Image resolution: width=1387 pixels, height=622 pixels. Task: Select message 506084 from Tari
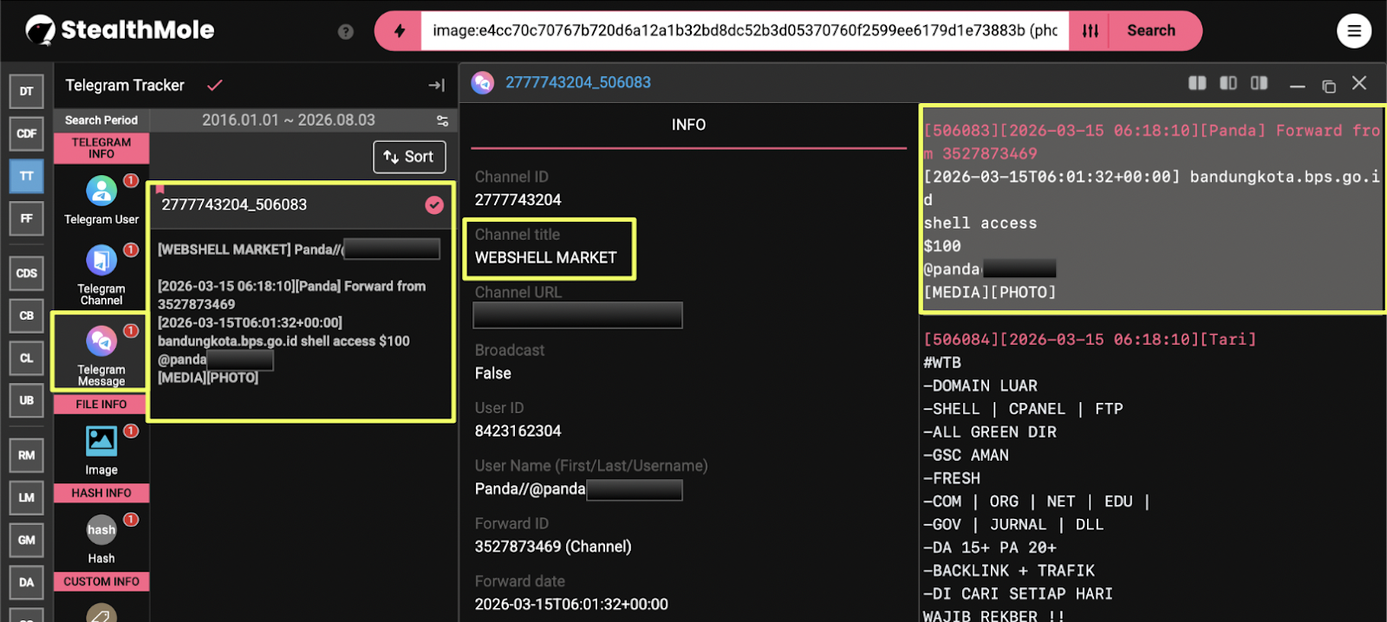click(1090, 340)
